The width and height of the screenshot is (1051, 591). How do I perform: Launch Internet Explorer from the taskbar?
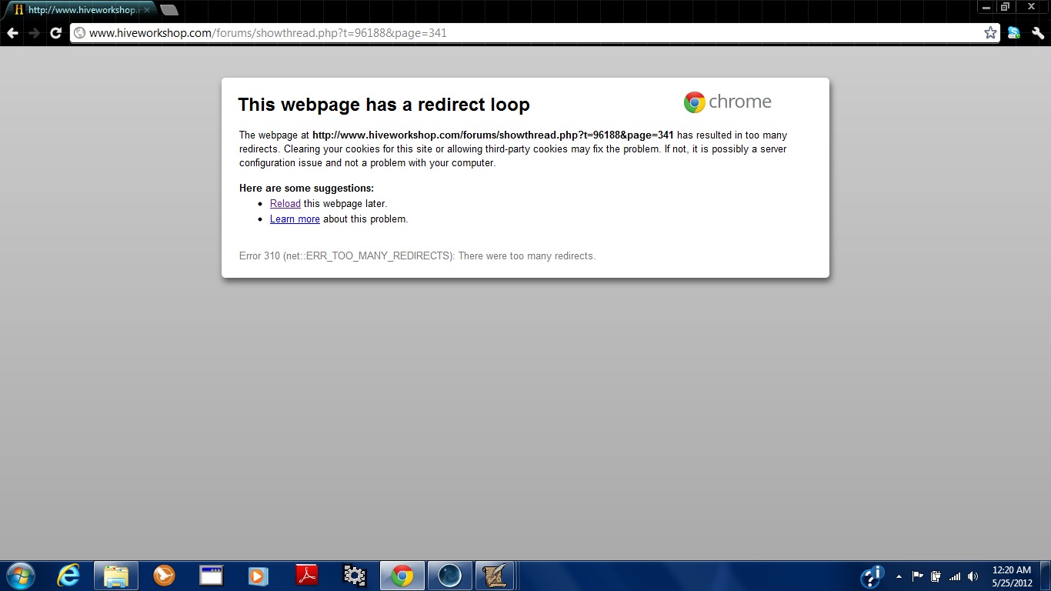point(68,576)
